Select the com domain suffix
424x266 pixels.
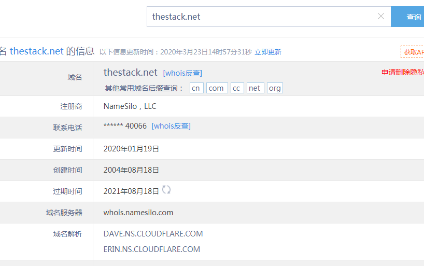pyautogui.click(x=217, y=88)
